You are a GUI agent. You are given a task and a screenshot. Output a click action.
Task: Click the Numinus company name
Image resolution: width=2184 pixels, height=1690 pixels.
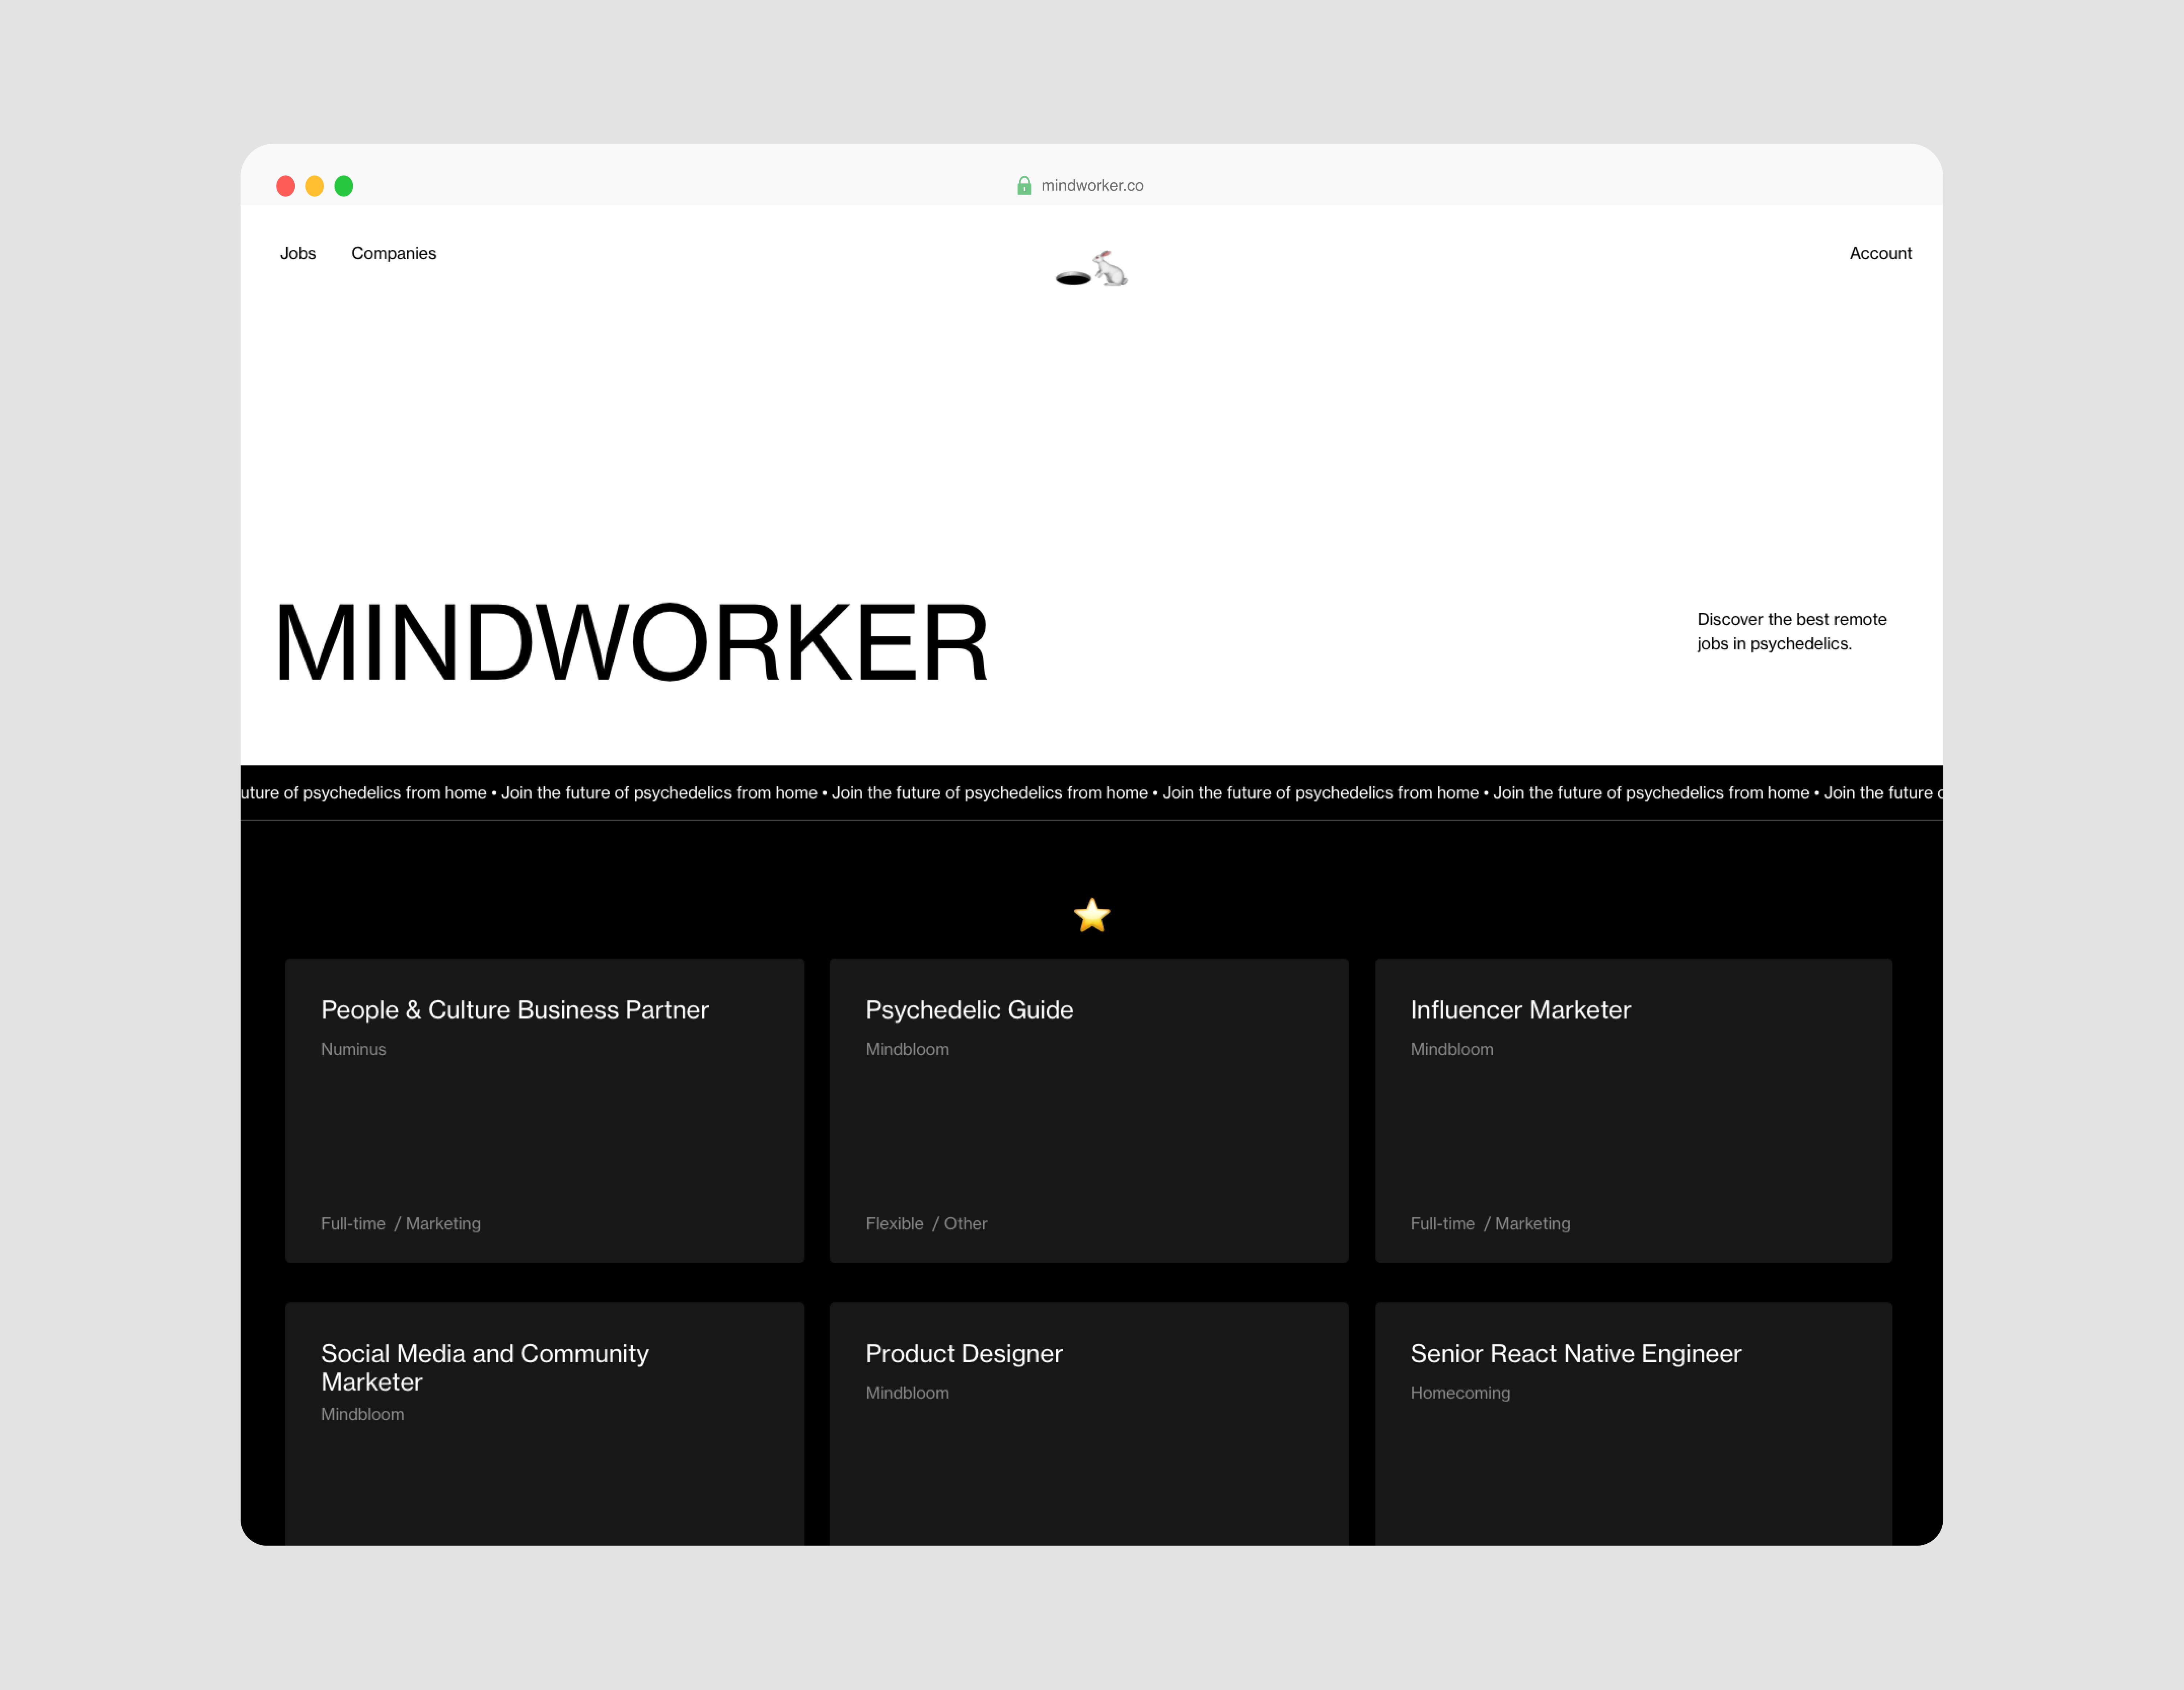pyautogui.click(x=353, y=1049)
